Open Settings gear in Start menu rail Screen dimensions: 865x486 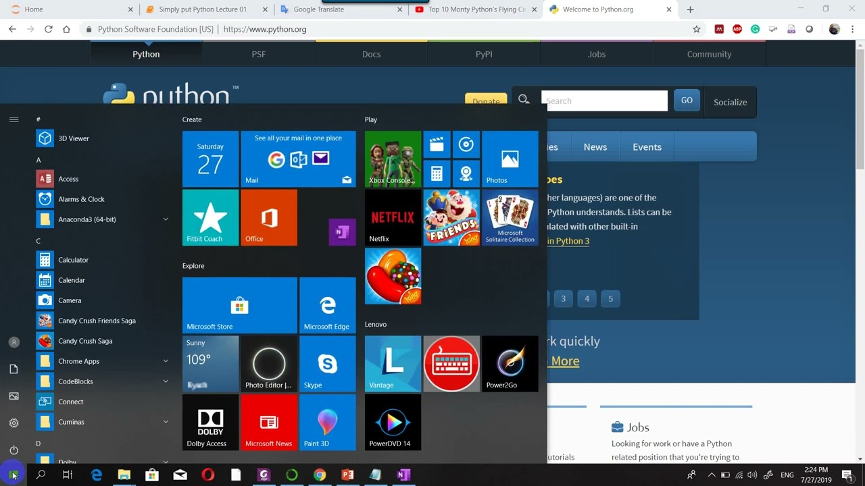(14, 423)
